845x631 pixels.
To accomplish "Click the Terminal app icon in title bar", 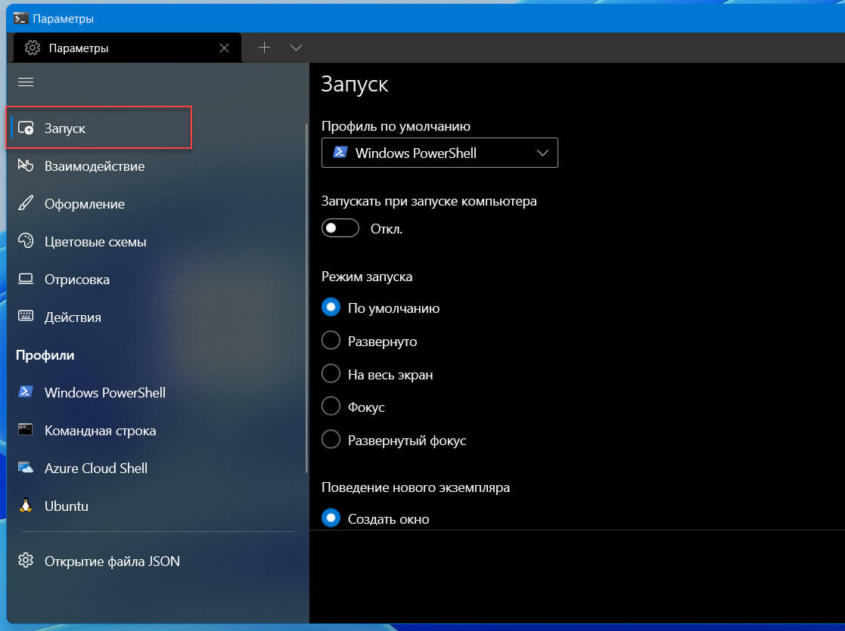I will pyautogui.click(x=20, y=18).
